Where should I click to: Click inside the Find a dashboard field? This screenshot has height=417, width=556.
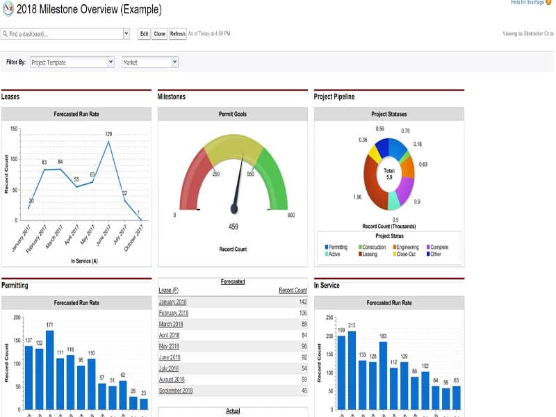point(63,32)
